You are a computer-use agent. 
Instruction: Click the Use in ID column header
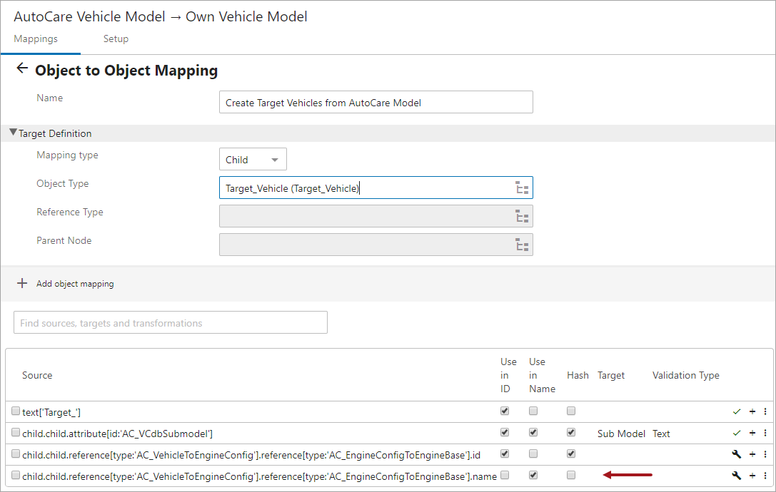(508, 375)
